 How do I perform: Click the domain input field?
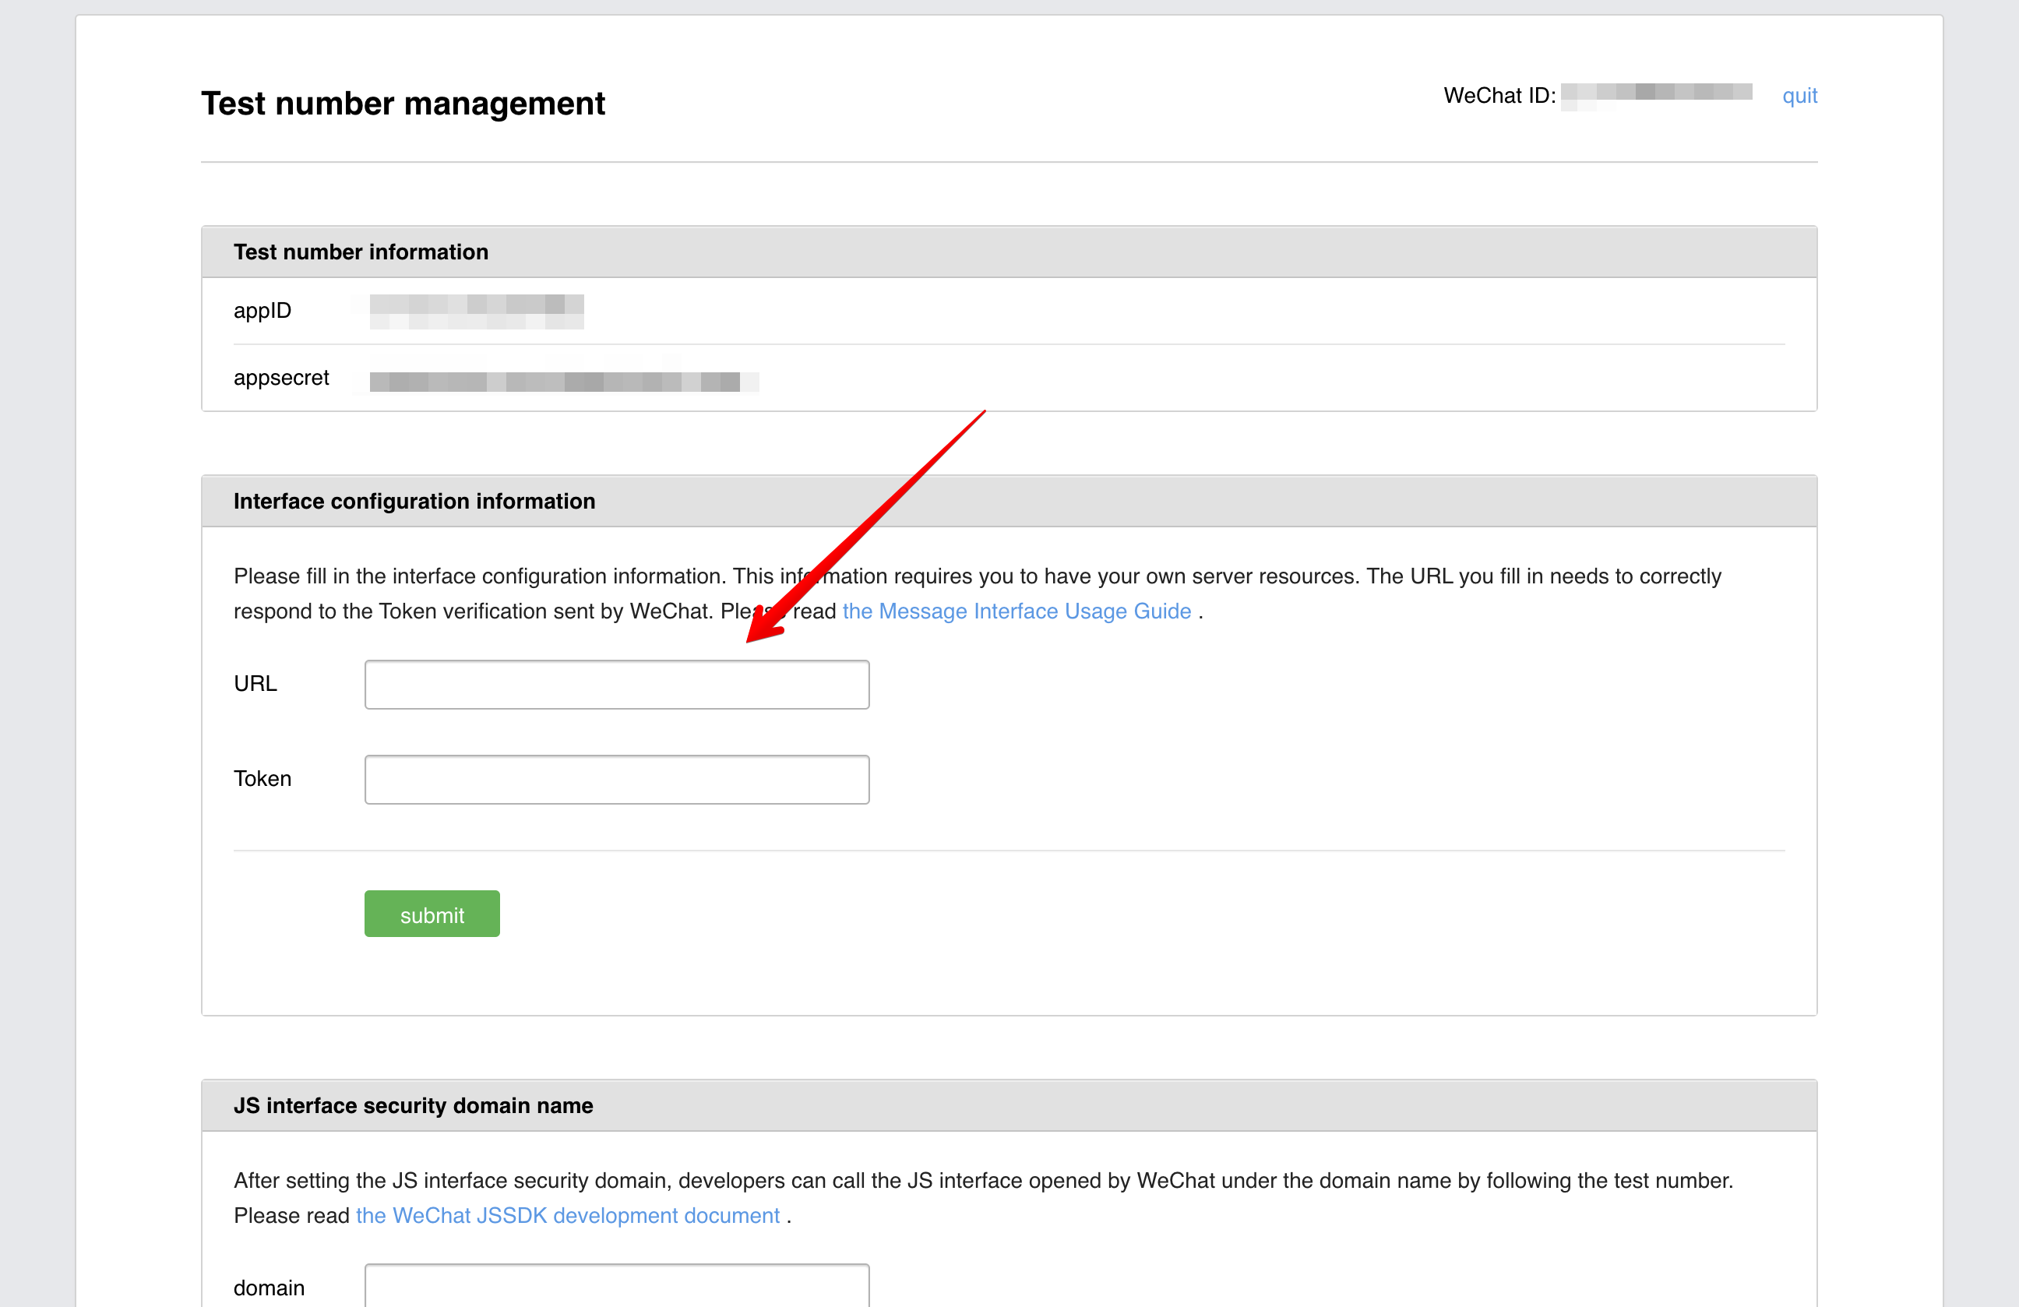(x=617, y=1286)
